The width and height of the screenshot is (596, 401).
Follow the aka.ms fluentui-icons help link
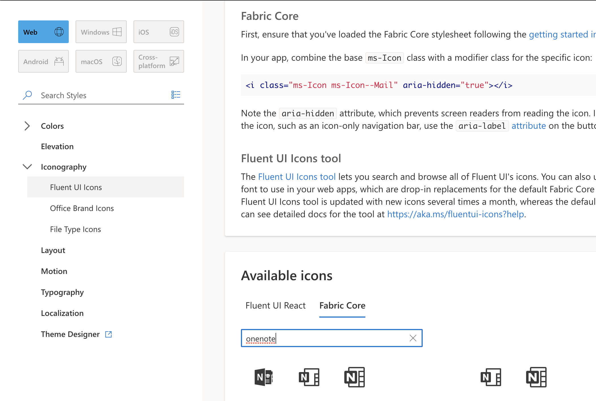pos(455,214)
